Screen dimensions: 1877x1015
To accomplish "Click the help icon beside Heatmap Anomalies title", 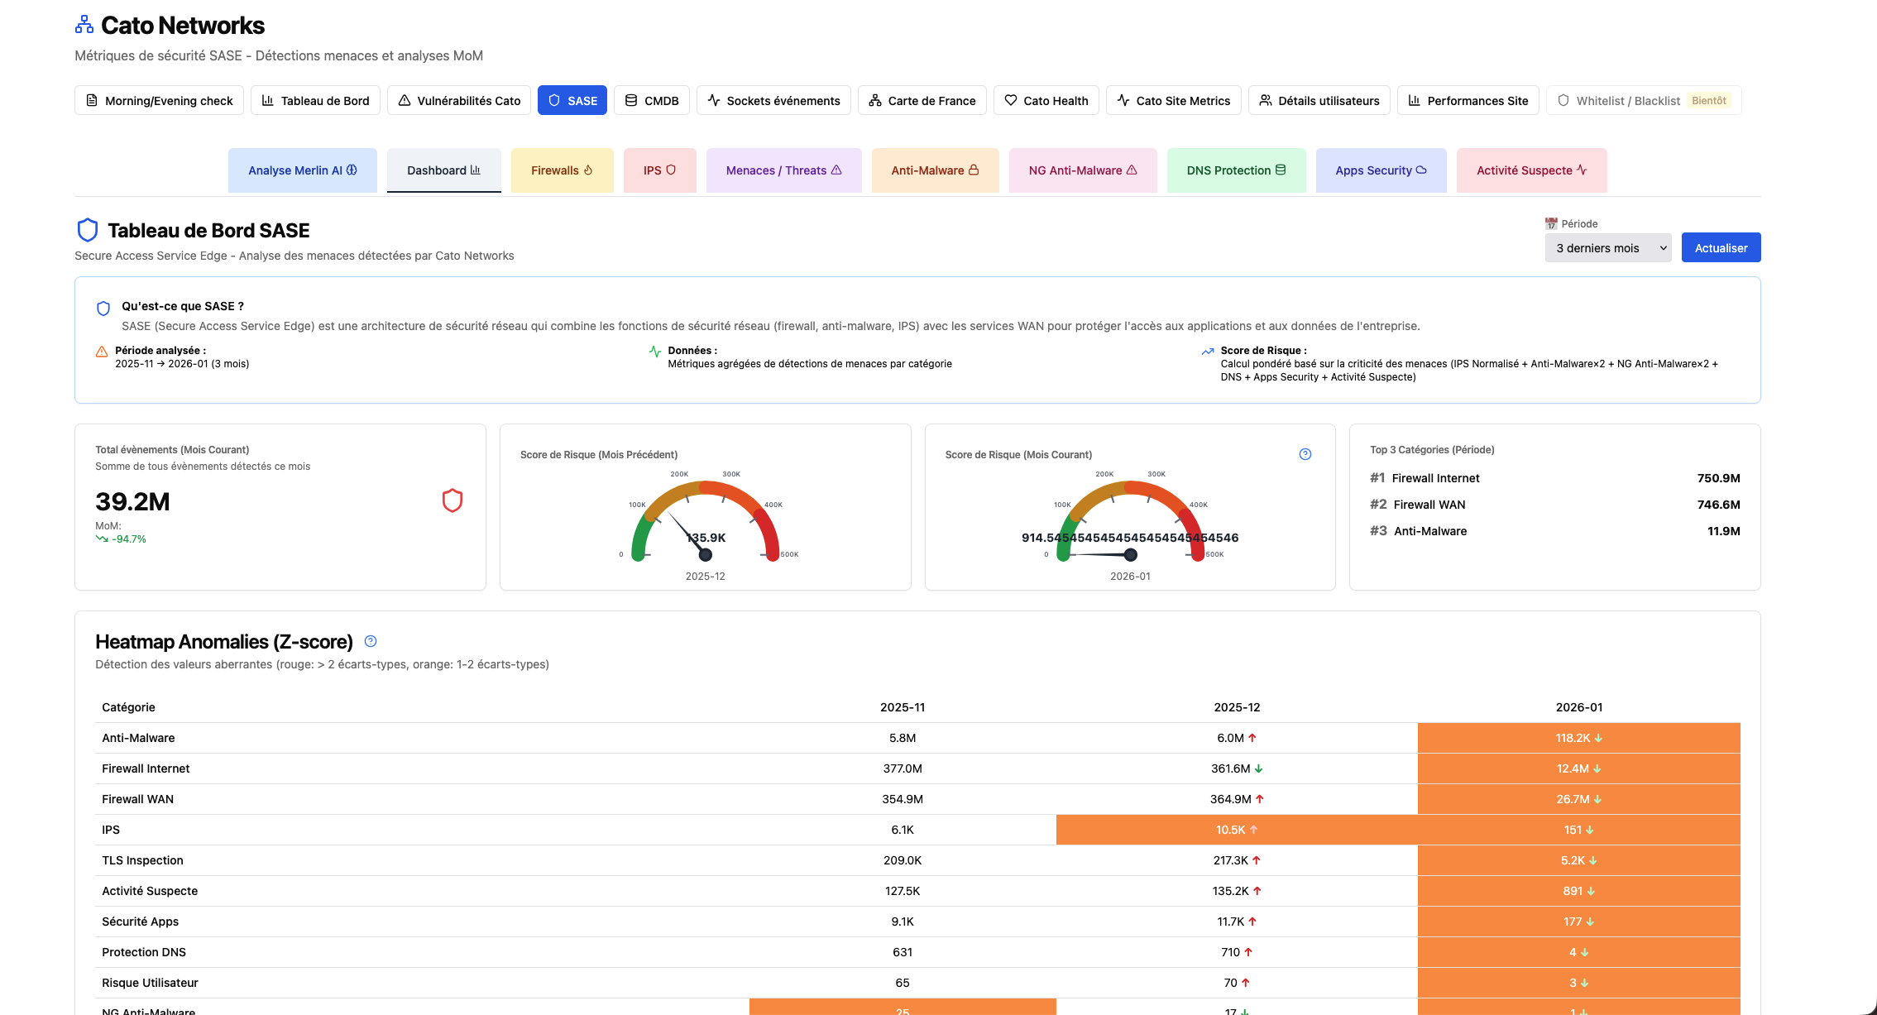I will 371,641.
